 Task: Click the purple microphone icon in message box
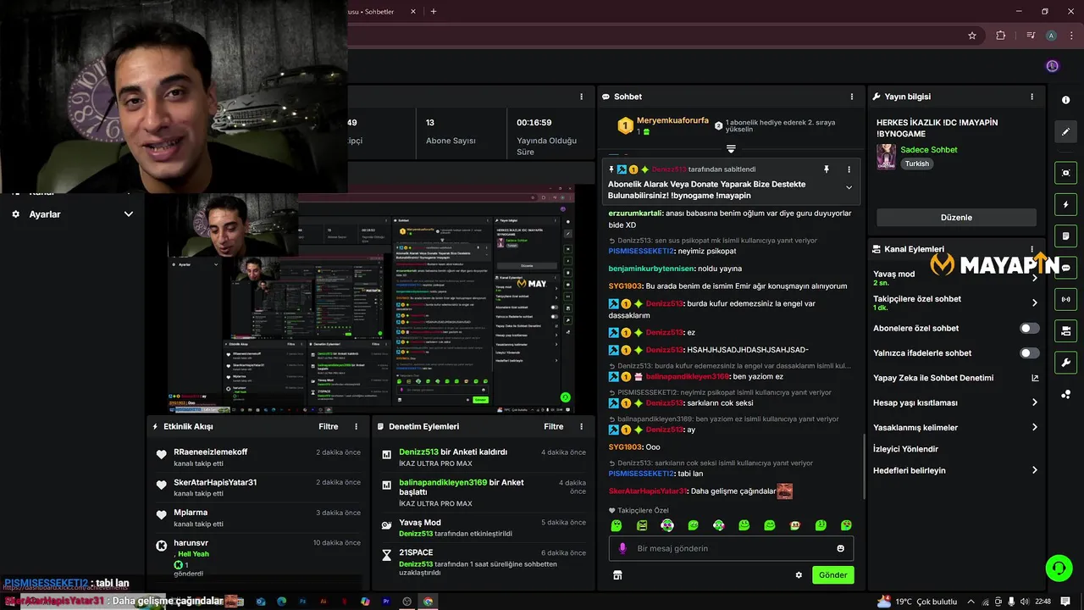pos(622,548)
